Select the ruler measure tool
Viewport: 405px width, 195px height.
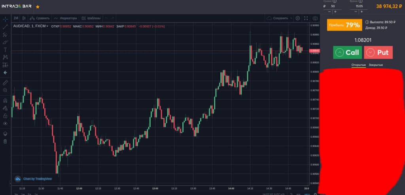(x=6, y=83)
